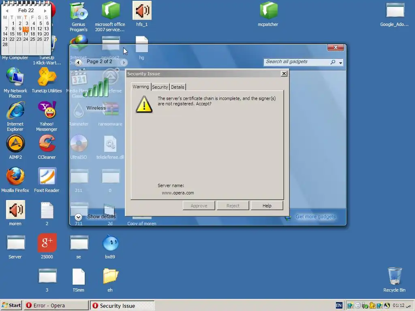Click the Reject button

tap(233, 205)
